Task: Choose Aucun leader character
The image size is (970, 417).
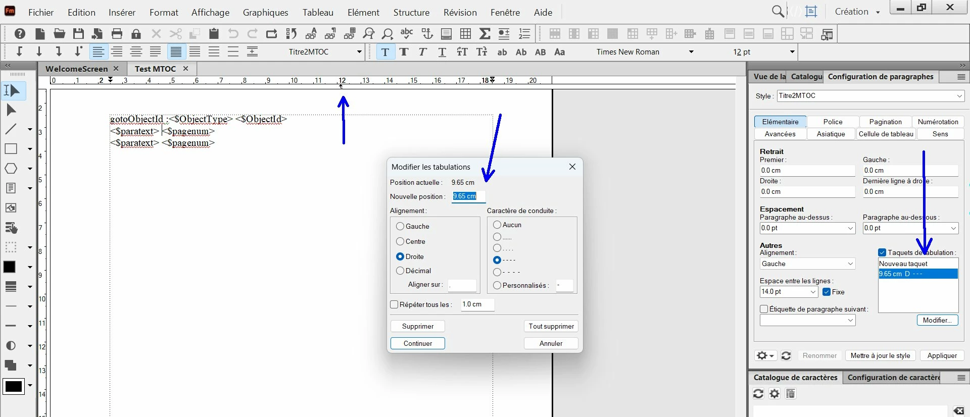Action: click(x=497, y=225)
